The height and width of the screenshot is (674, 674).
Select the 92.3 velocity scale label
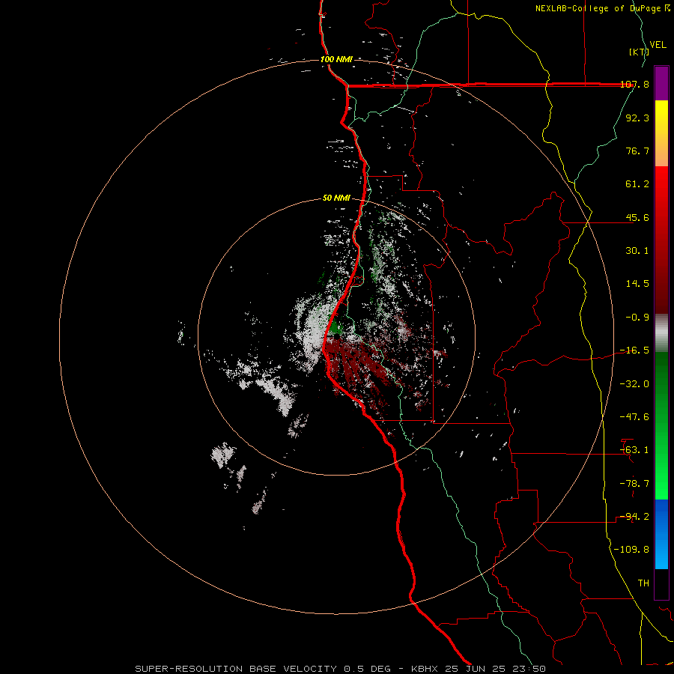pos(637,118)
